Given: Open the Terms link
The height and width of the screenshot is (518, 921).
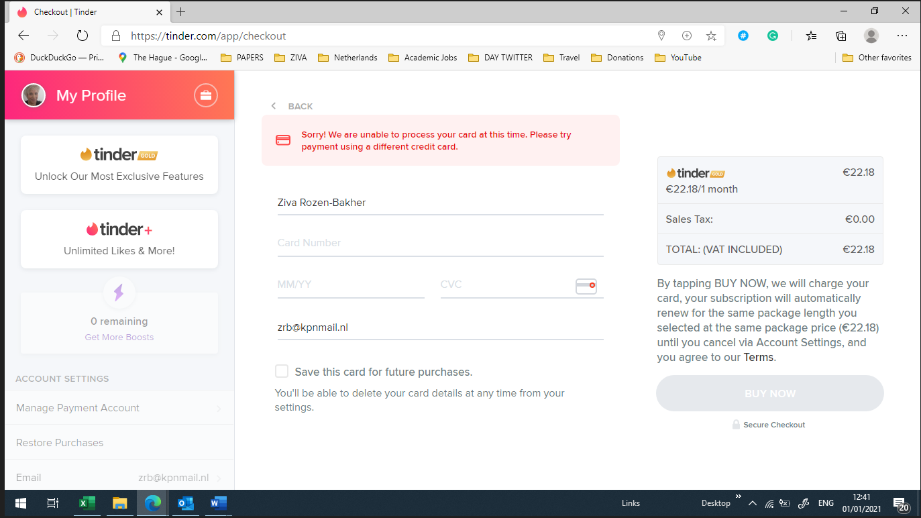Looking at the screenshot, I should (758, 357).
